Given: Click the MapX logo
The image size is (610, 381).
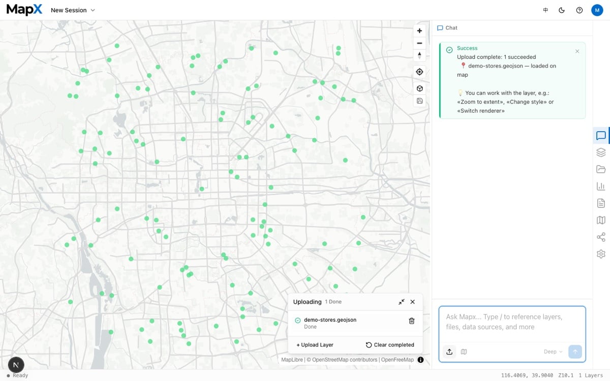Looking at the screenshot, I should click(x=25, y=10).
